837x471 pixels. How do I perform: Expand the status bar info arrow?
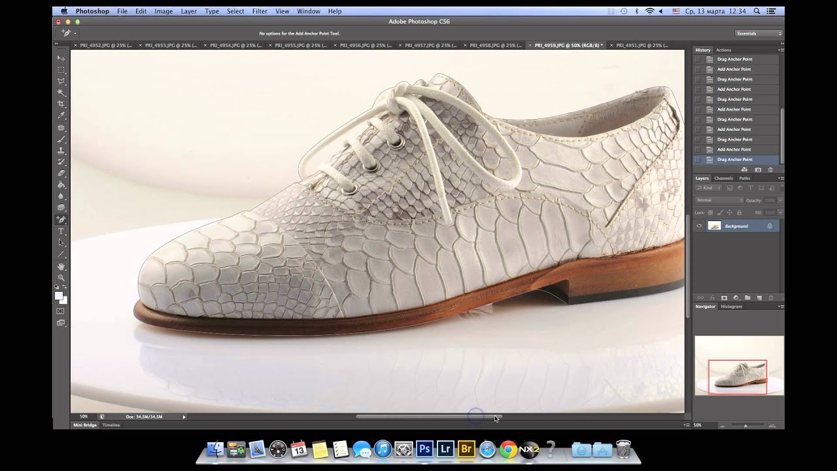(184, 416)
